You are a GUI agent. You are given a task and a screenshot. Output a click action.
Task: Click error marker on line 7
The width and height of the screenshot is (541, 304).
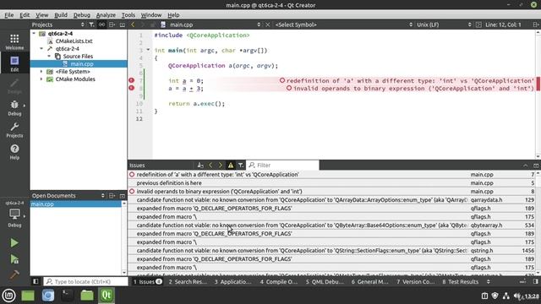tap(132, 80)
